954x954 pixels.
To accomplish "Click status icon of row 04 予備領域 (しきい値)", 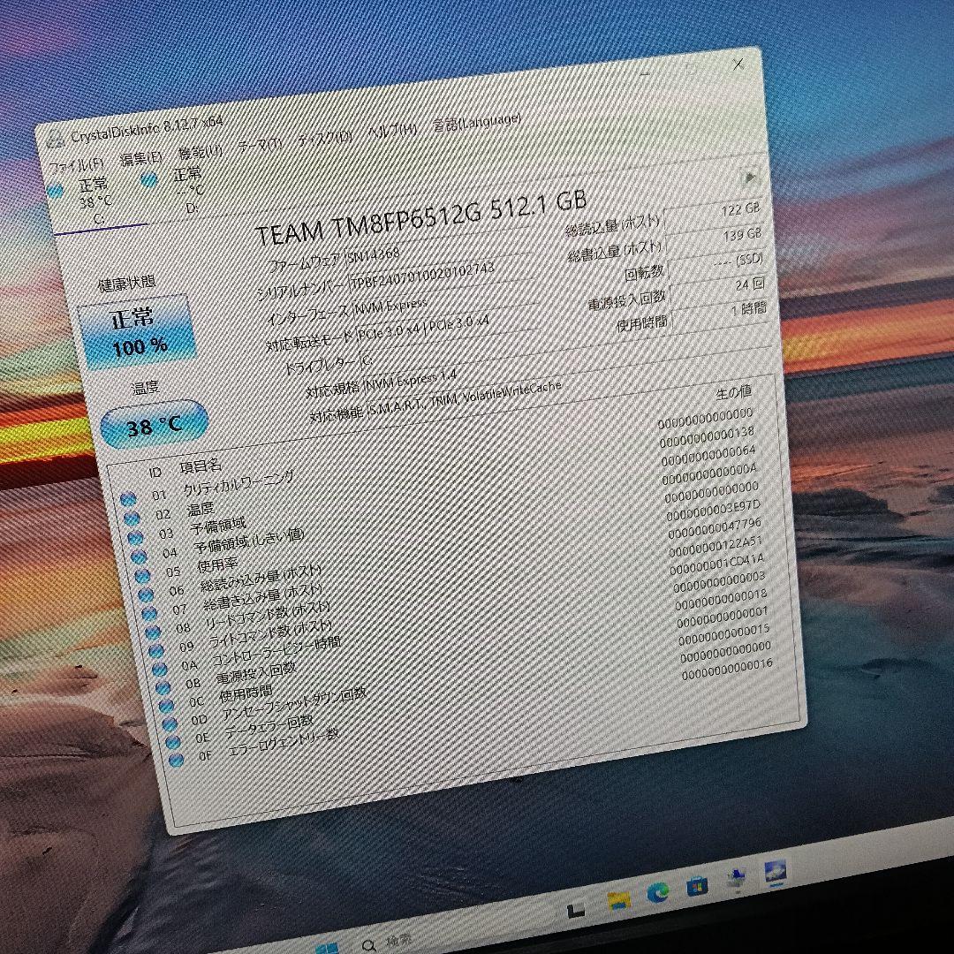I will pos(139,556).
